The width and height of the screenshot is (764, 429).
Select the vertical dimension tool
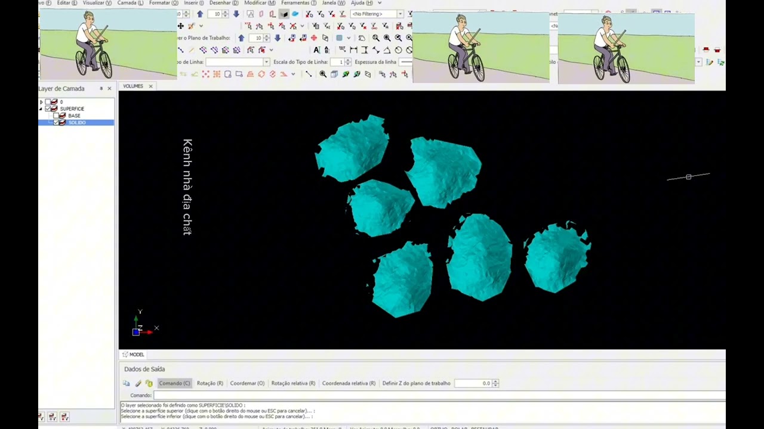click(x=365, y=50)
